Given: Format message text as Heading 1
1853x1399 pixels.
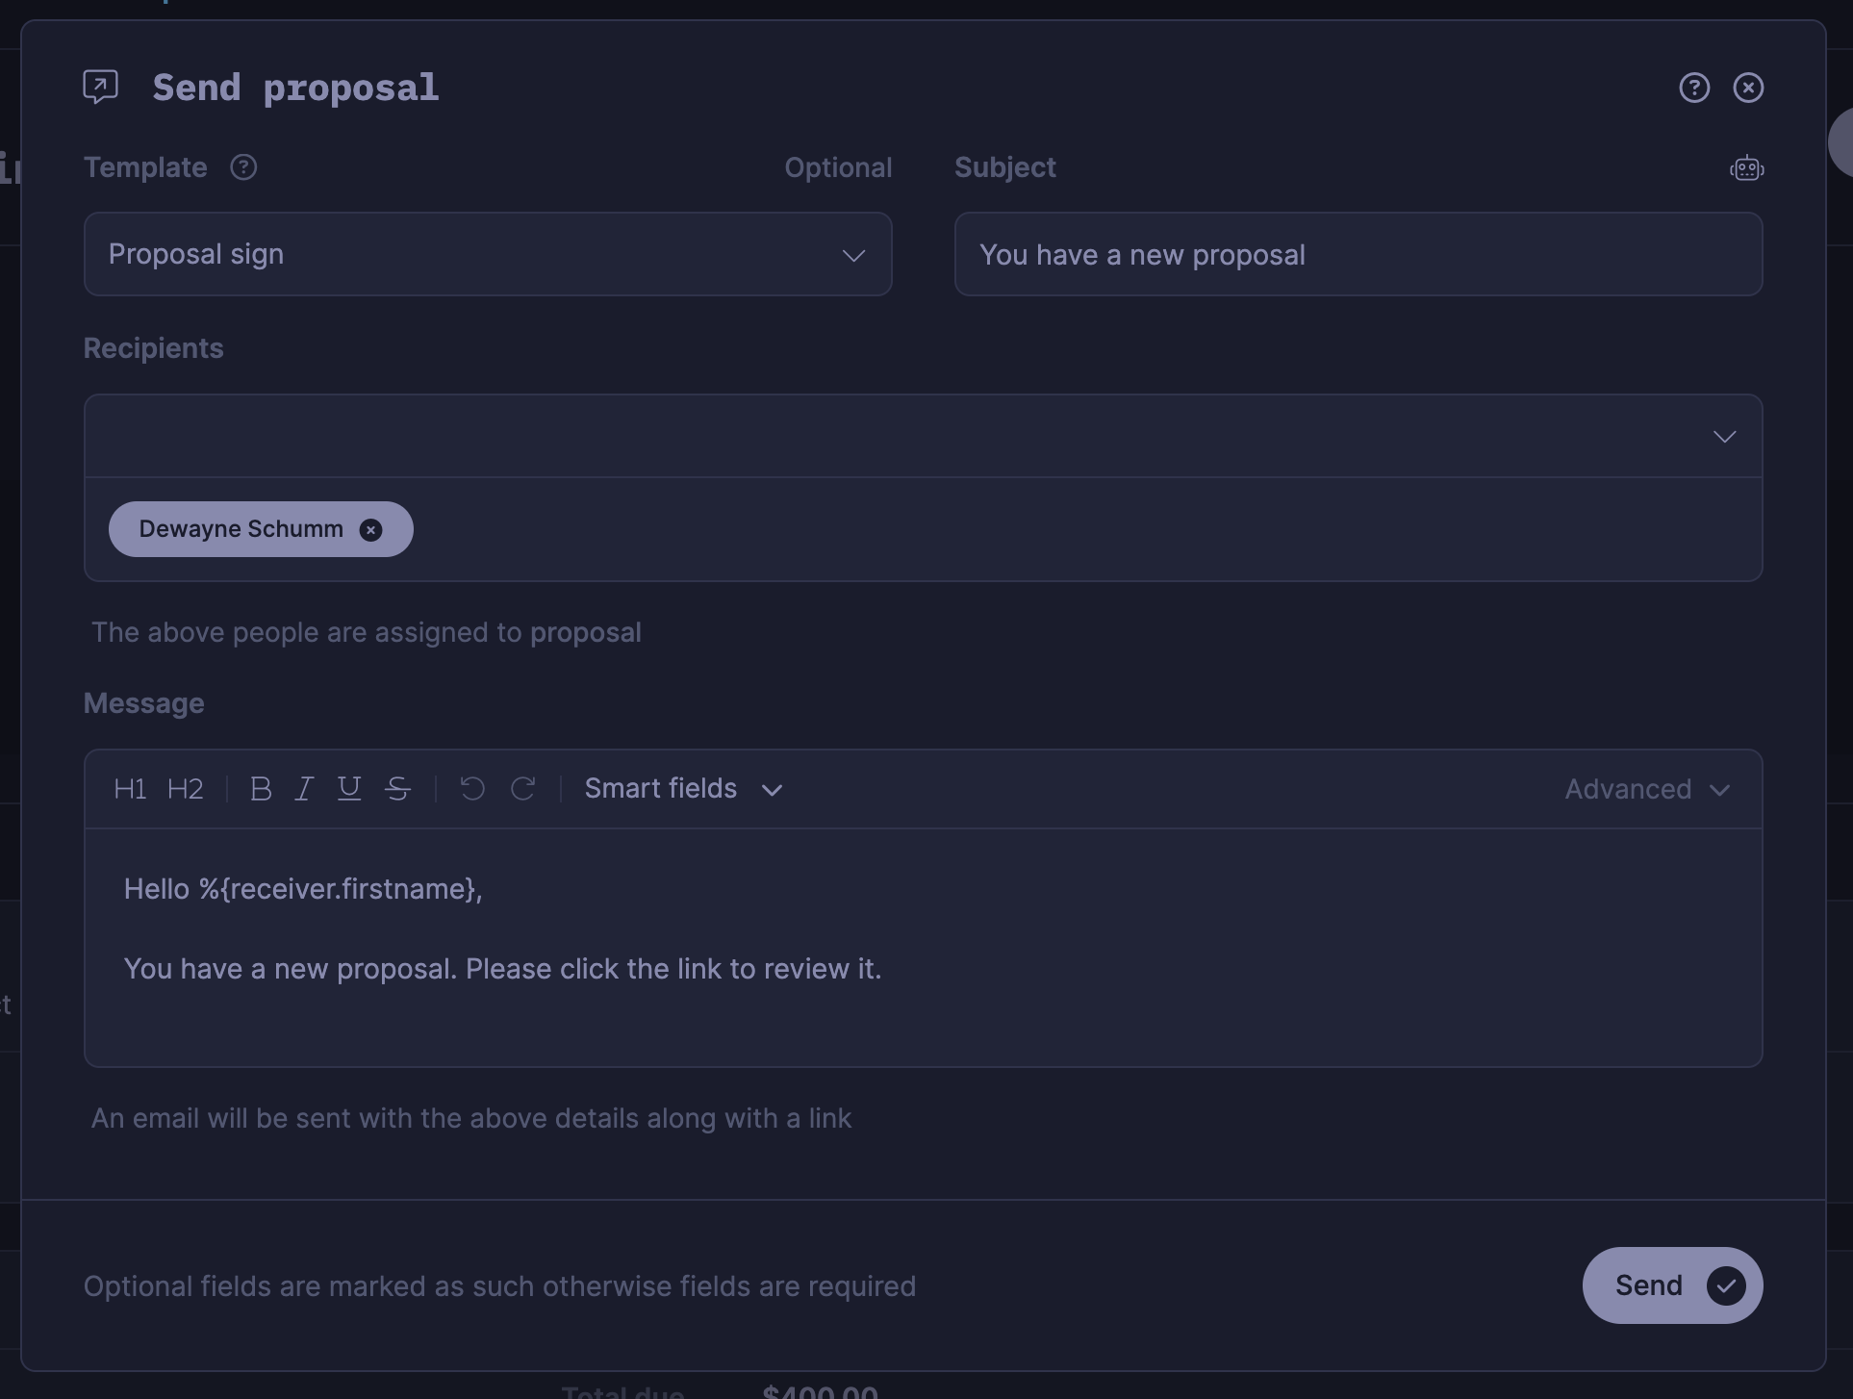Looking at the screenshot, I should (x=129, y=788).
